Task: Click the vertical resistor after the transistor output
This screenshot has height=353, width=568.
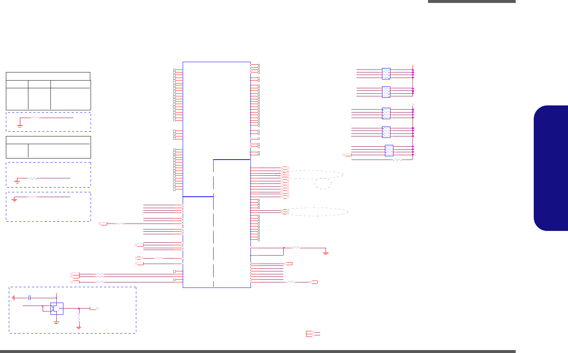Action: coord(79,318)
